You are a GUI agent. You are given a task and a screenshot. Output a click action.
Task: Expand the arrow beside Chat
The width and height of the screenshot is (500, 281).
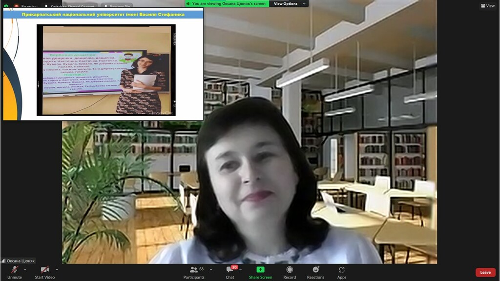(241, 269)
